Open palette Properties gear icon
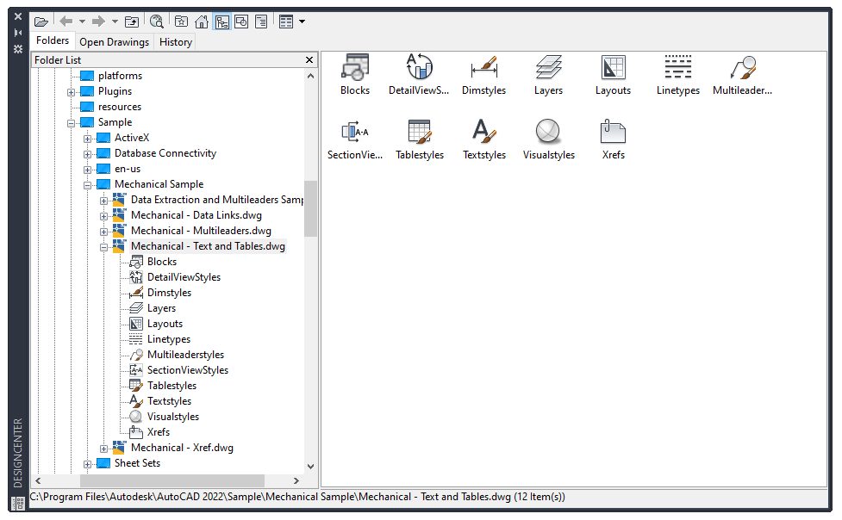 coord(18,49)
